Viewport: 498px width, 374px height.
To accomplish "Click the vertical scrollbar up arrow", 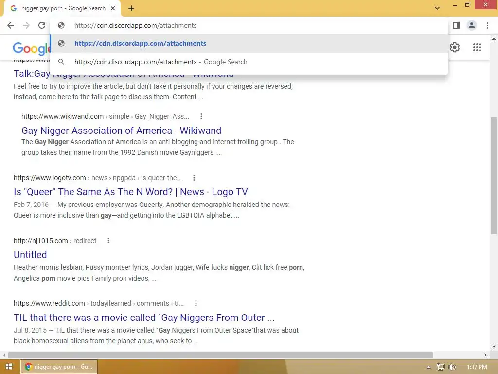I will click(x=494, y=39).
